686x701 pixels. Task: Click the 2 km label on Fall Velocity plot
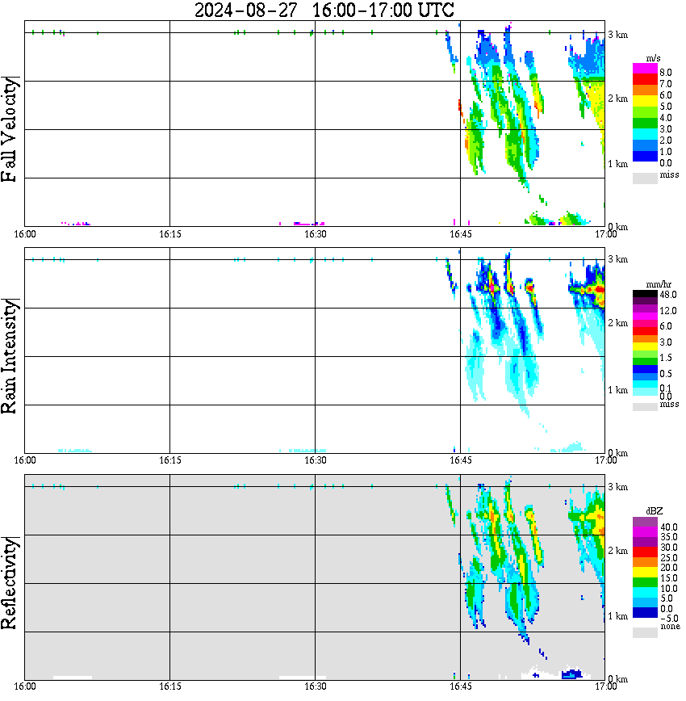coord(617,99)
